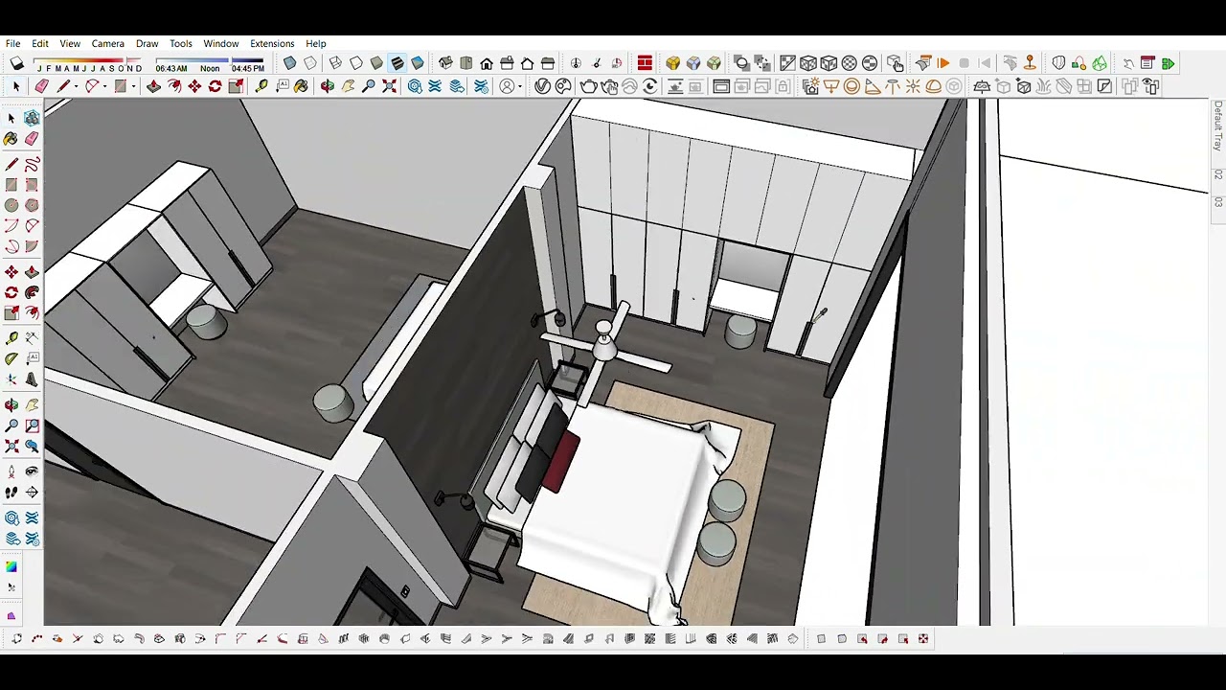This screenshot has height=690, width=1226.
Task: Enable Wireframe face style
Action: 335,63
